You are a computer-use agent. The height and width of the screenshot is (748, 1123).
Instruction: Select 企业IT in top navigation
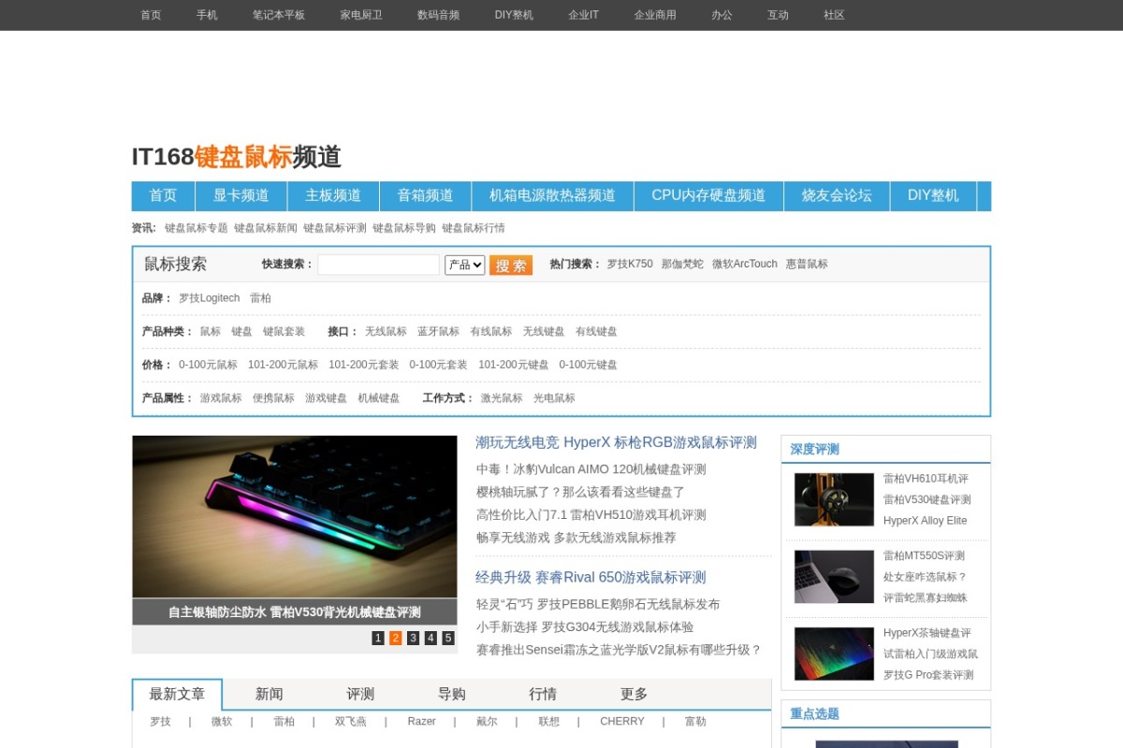[583, 15]
